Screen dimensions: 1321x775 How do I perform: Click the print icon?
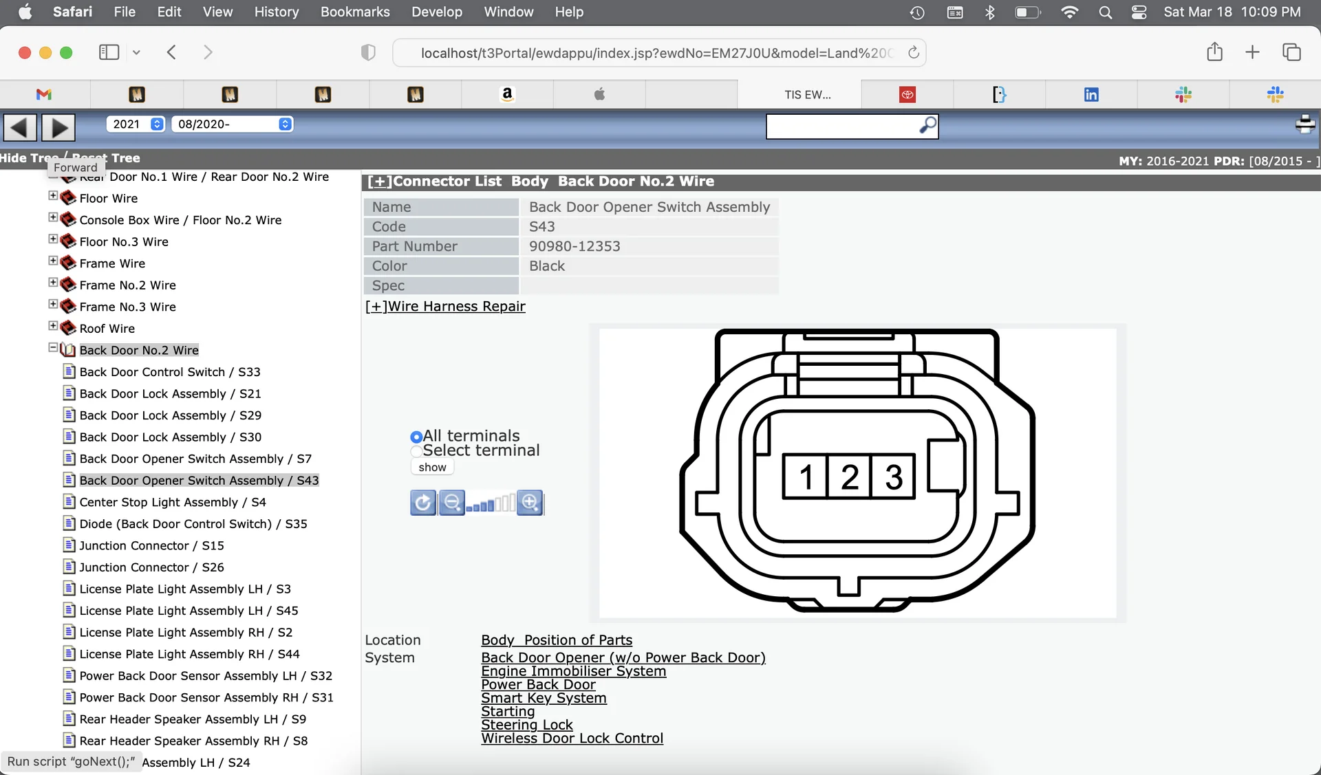(1304, 124)
